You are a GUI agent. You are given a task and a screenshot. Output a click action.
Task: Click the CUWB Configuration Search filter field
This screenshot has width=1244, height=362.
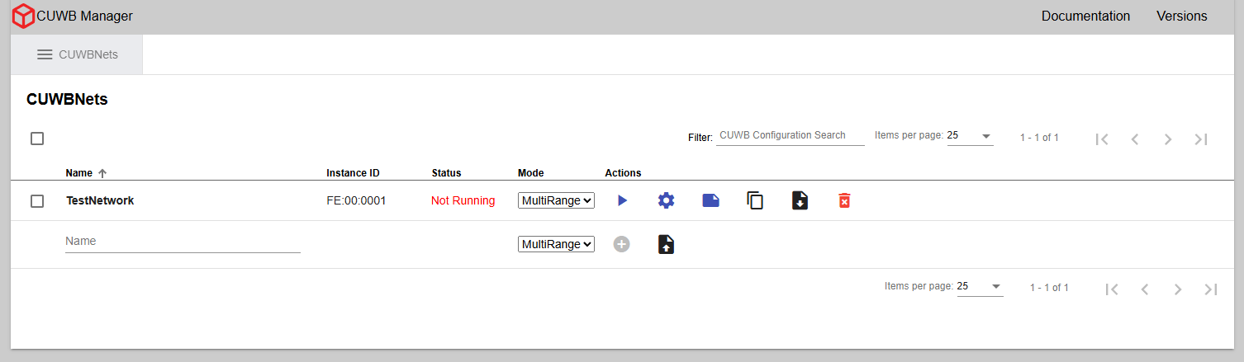click(790, 135)
